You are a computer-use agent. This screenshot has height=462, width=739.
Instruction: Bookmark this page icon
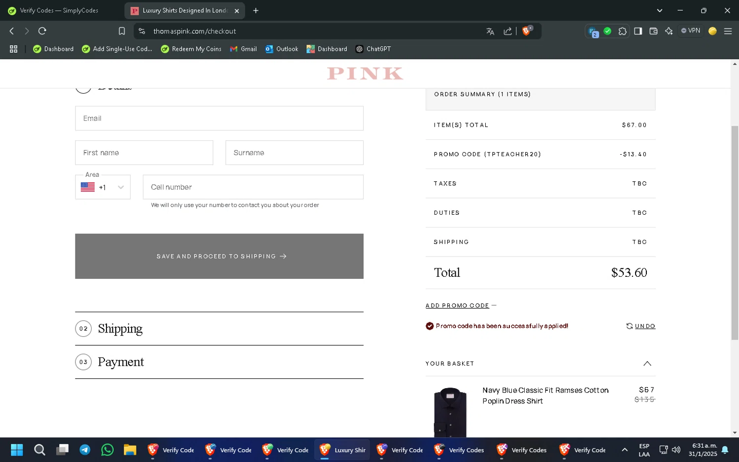(x=122, y=31)
